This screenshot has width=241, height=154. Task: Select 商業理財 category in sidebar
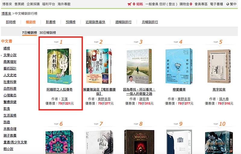pyautogui.click(x=10, y=62)
